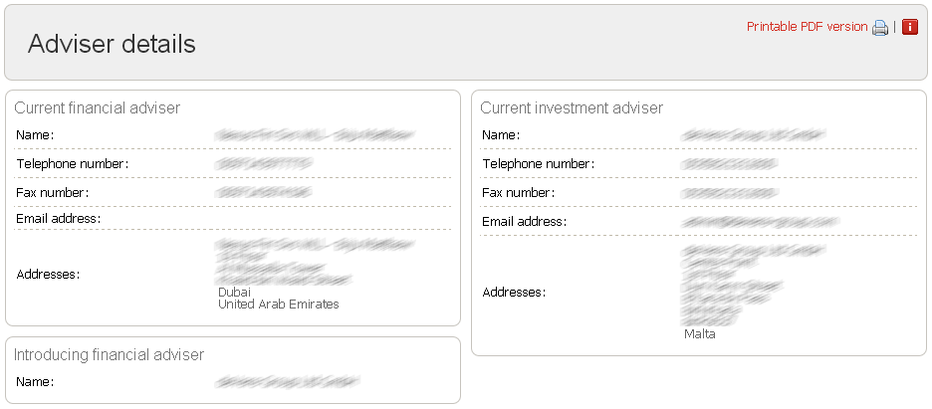Click the Introducing financial adviser heading
Screen dimensions: 932x409
109,354
